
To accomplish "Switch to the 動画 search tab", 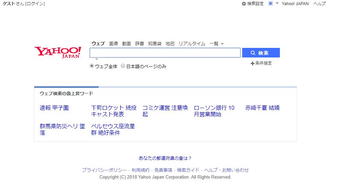I will [127, 43].
